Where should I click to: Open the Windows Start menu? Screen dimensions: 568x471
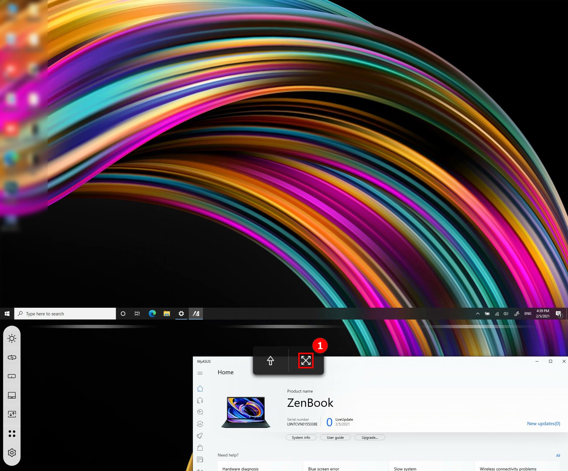coord(7,314)
